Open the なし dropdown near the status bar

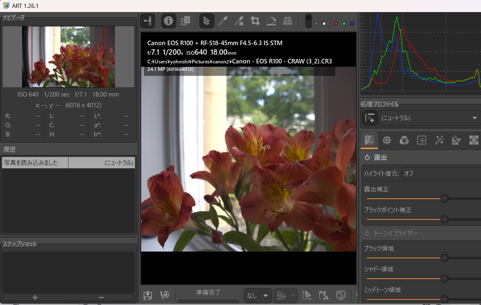point(257,295)
